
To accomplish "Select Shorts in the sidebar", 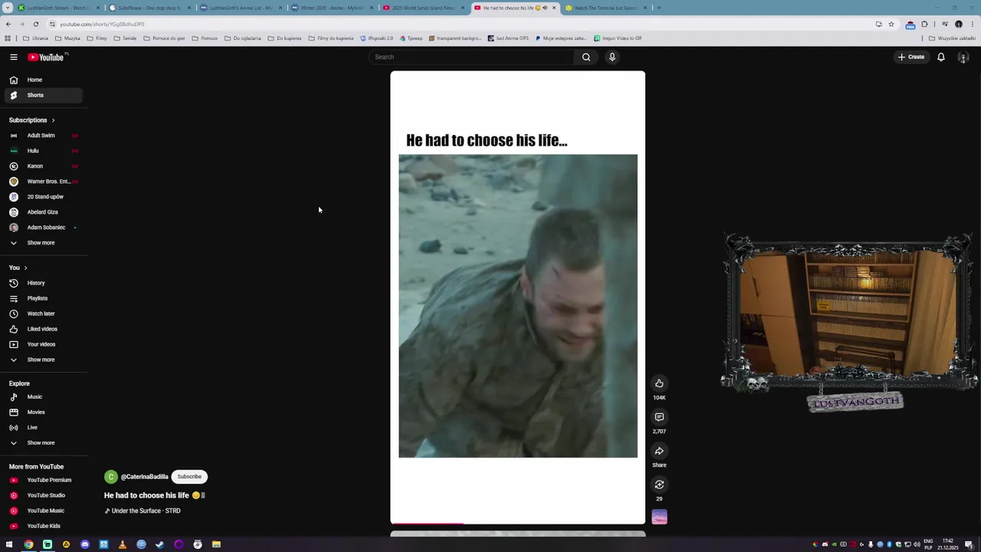I will click(43, 95).
